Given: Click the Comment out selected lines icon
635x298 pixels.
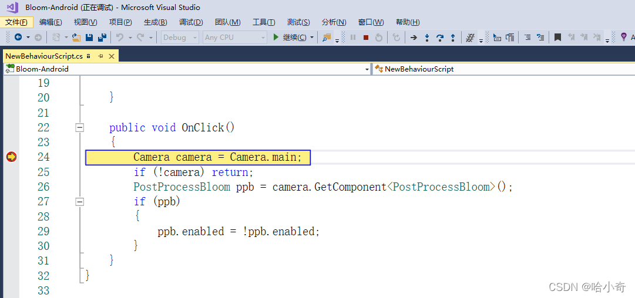Looking at the screenshot, I should [528, 37].
